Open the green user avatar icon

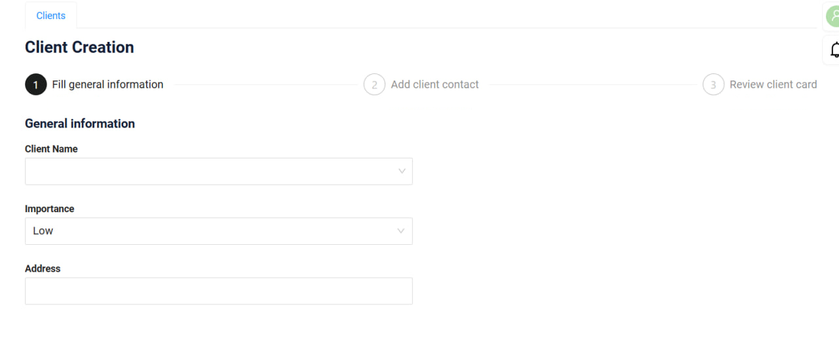pos(832,16)
